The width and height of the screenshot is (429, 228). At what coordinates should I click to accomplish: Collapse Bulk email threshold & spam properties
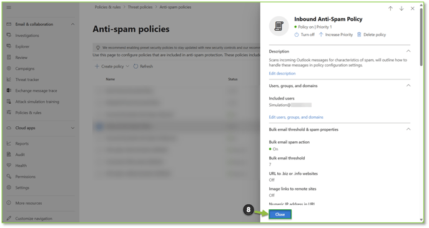pyautogui.click(x=408, y=129)
